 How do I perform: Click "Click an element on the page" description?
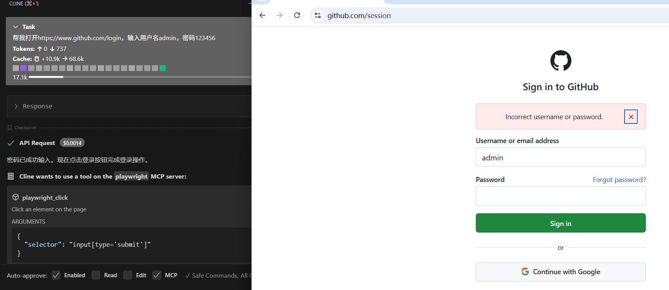[x=49, y=209]
